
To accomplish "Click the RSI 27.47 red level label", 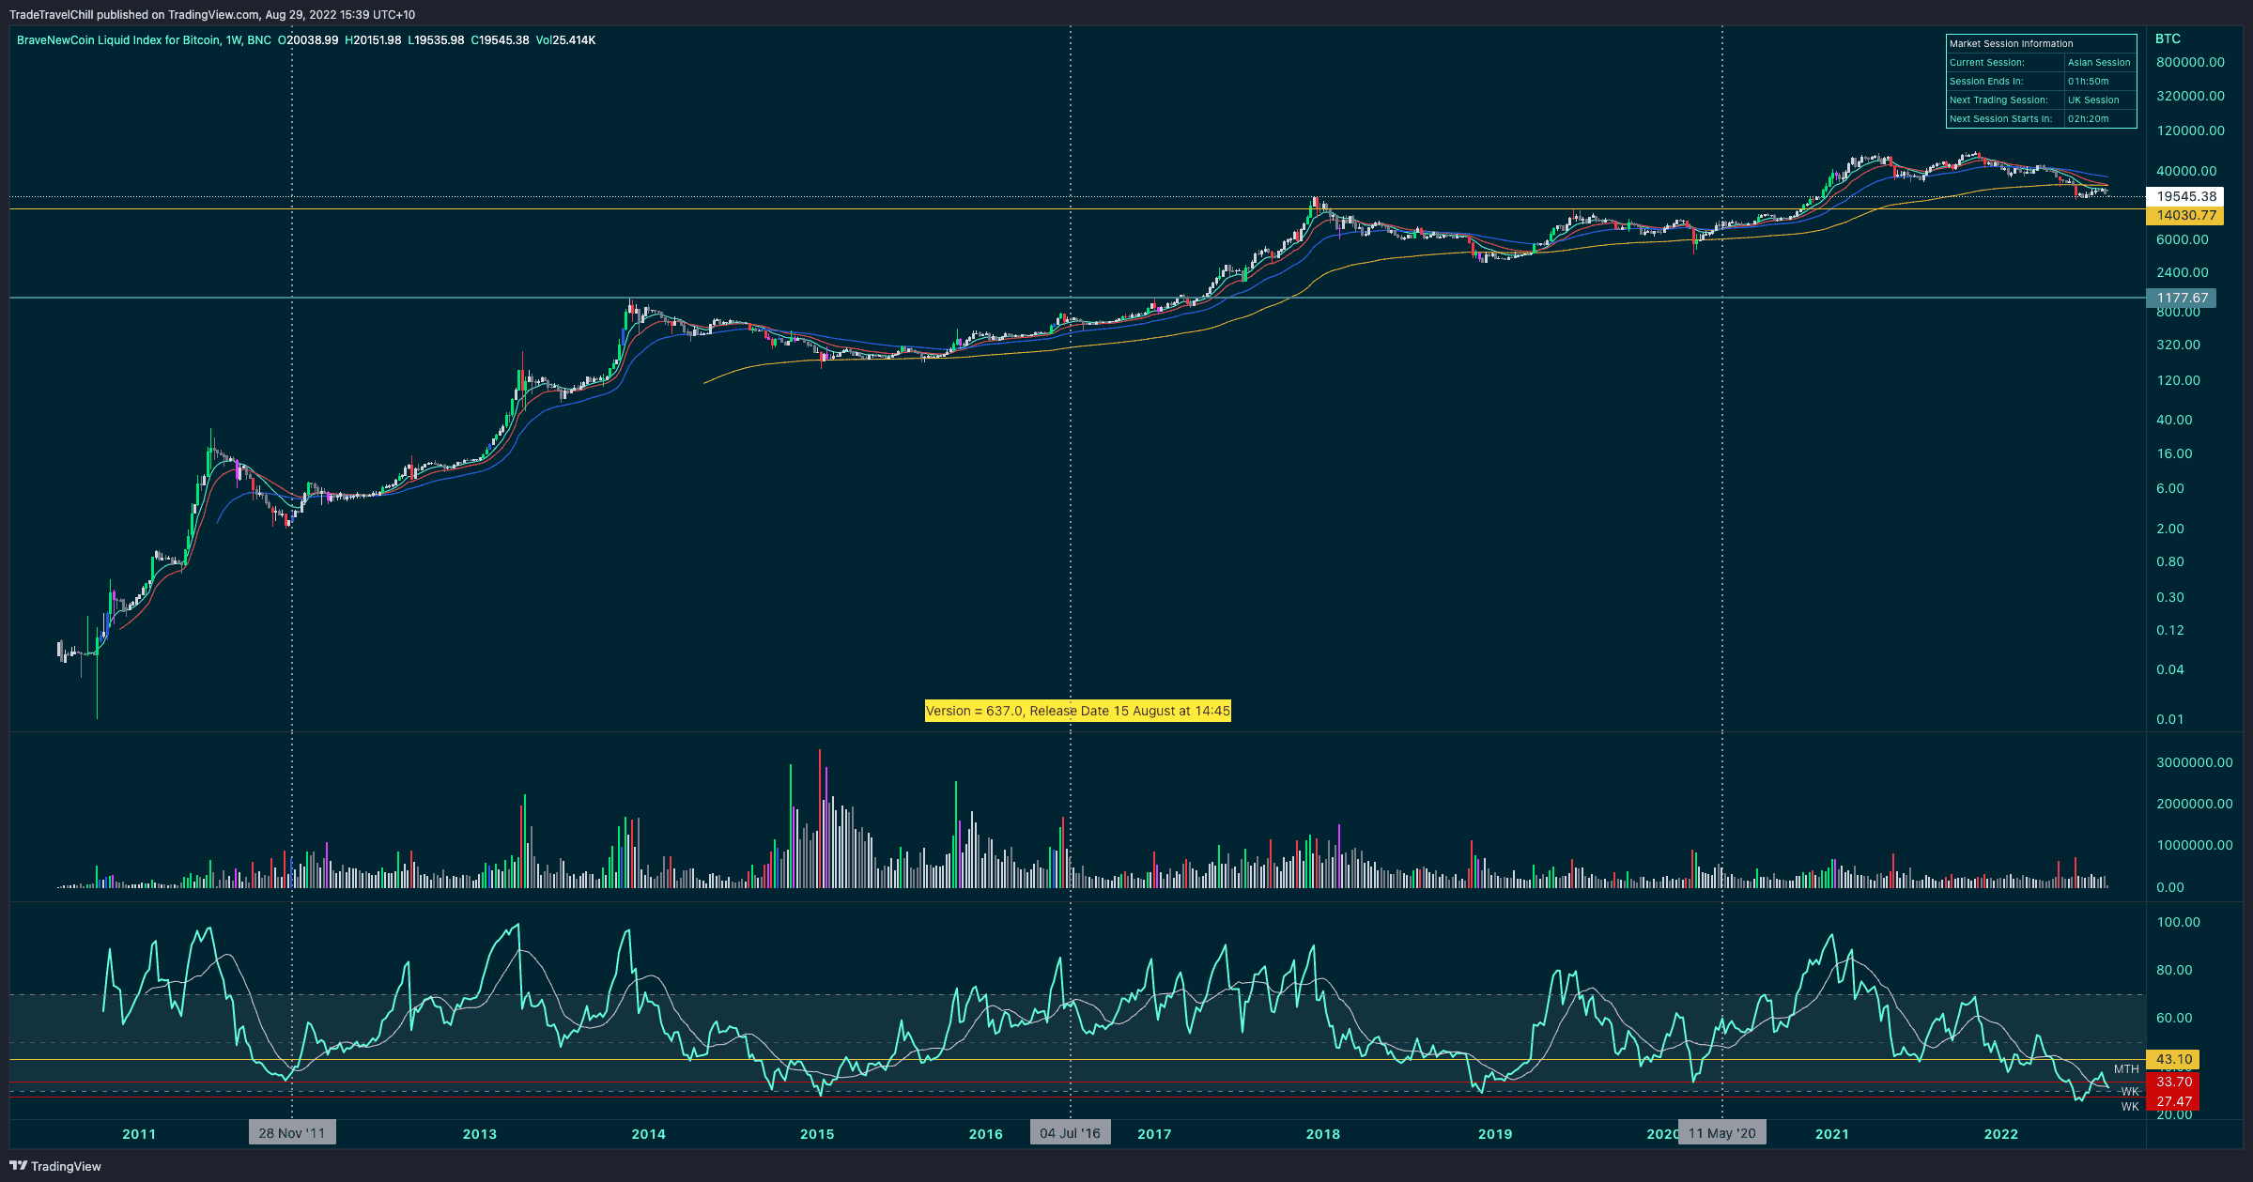I will [2174, 1101].
